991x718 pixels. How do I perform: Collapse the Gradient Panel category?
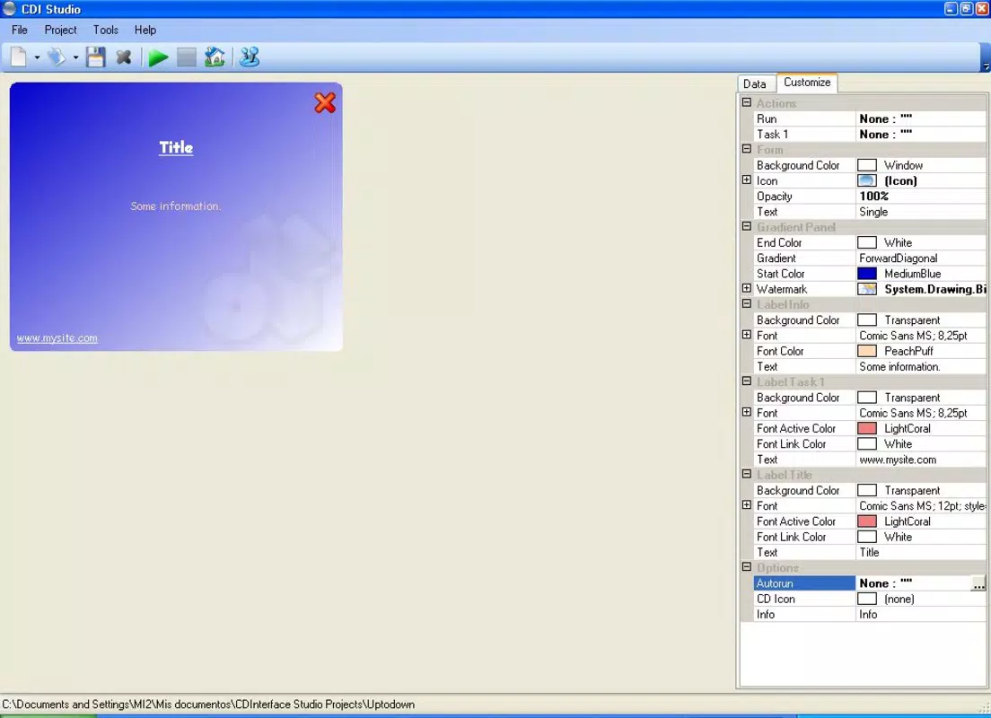coord(747,226)
